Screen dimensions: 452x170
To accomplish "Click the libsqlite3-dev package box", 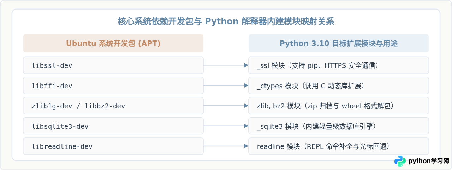I will click(x=113, y=126).
